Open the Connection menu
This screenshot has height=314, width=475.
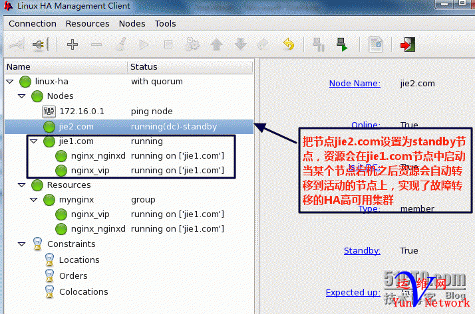coord(33,24)
